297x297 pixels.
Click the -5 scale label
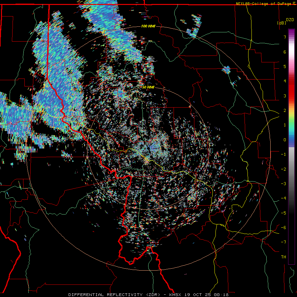(283, 213)
